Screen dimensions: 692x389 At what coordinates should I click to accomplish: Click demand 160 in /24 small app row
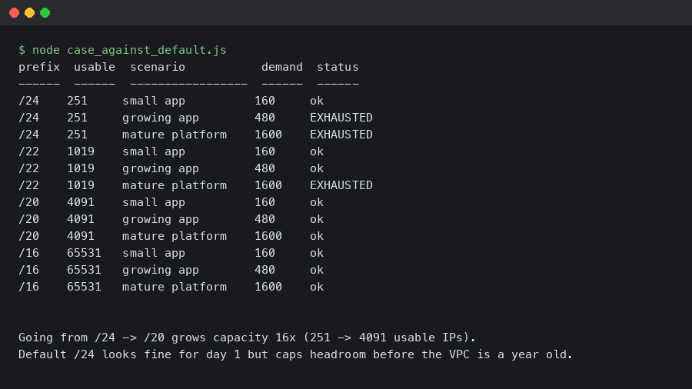(x=264, y=101)
